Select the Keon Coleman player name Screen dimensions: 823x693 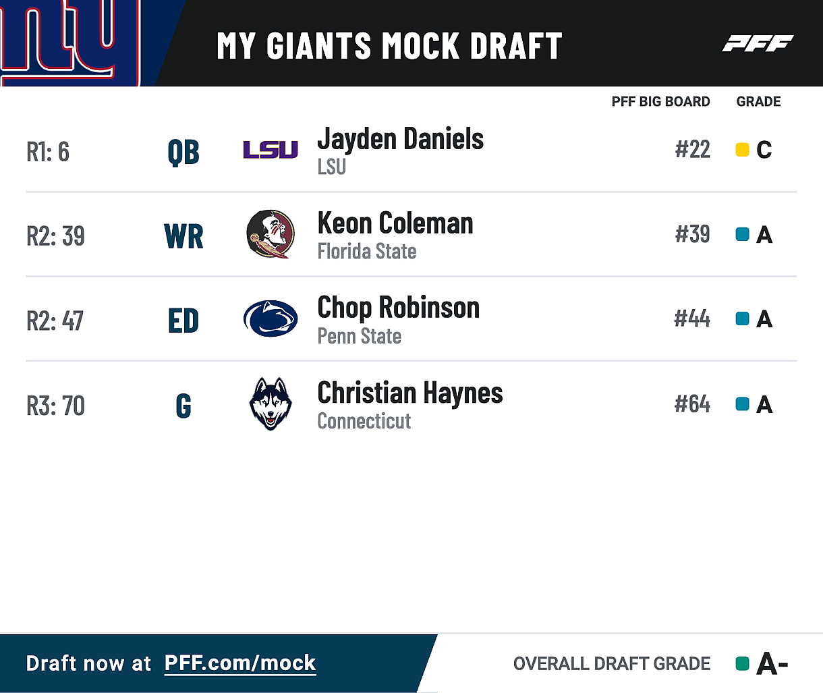(x=395, y=223)
